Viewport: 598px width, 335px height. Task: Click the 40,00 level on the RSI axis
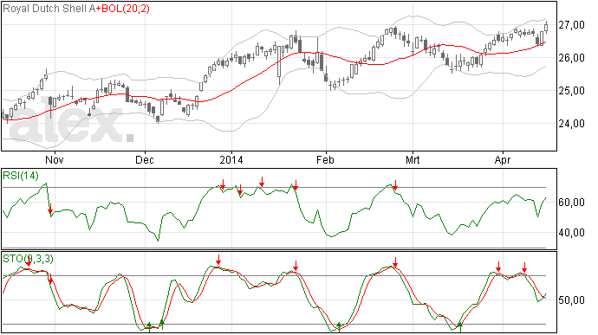click(571, 233)
